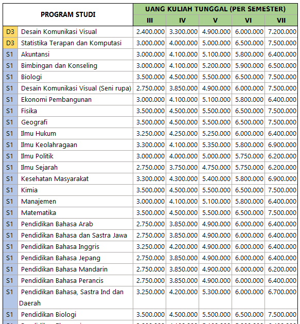Viewport: 300px width, 324px height.
Task: Click column header III
Action: 150,20
